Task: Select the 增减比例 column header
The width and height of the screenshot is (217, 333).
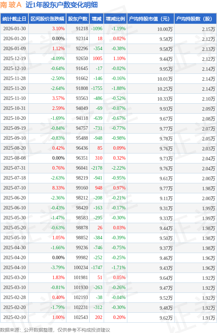Action: click(x=115, y=19)
